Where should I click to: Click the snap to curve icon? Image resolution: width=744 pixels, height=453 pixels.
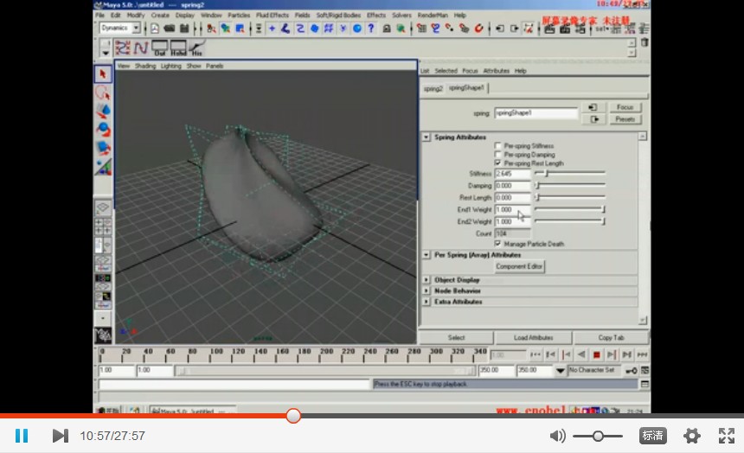click(x=435, y=29)
